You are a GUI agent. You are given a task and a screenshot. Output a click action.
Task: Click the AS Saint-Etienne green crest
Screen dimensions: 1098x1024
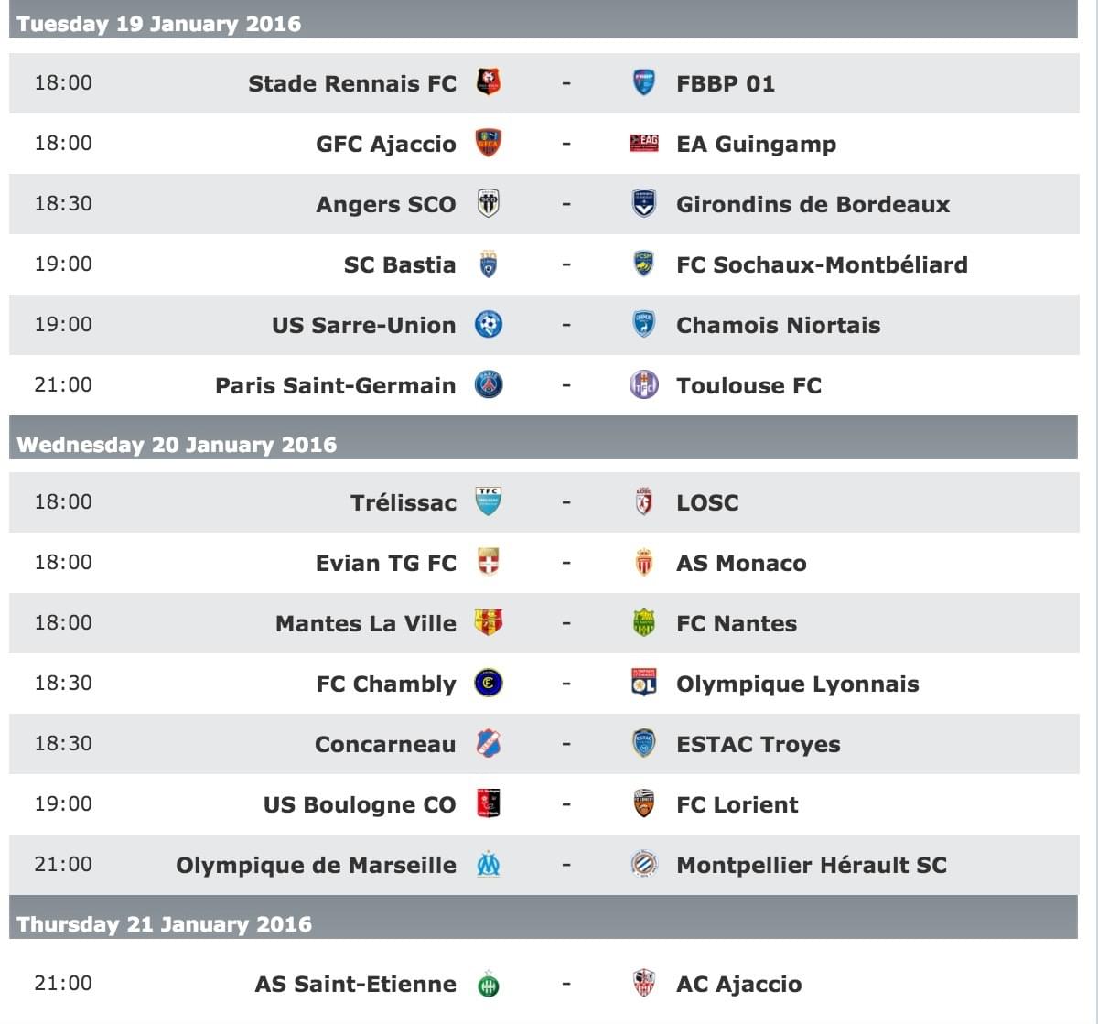coord(489,984)
